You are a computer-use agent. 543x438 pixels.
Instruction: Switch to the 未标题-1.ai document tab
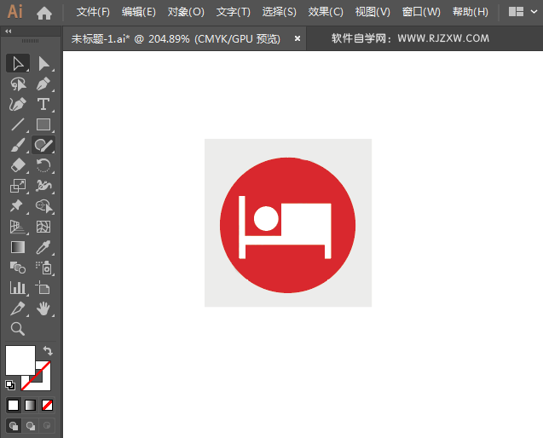click(x=176, y=39)
